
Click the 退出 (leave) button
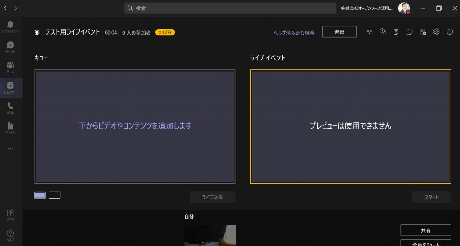point(339,32)
